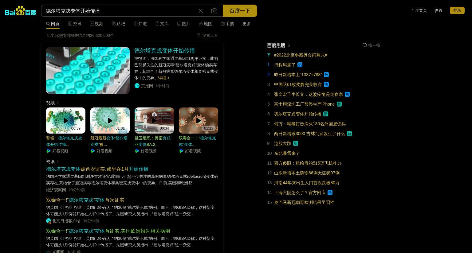This screenshot has height=253, width=472.
Task: Open hot search 河南44年来出生人口首次跌破80万
Action: click(307, 183)
